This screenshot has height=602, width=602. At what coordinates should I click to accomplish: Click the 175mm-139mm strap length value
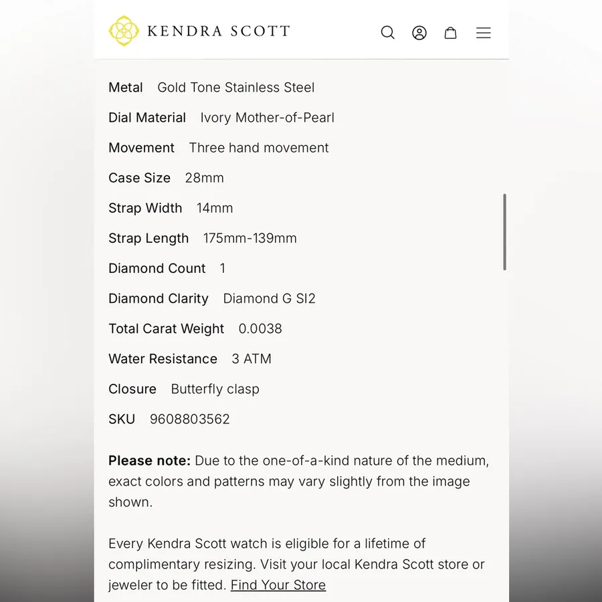250,238
